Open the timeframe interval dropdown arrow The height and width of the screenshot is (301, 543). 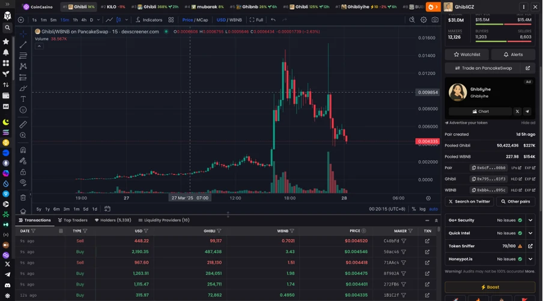pos(99,20)
